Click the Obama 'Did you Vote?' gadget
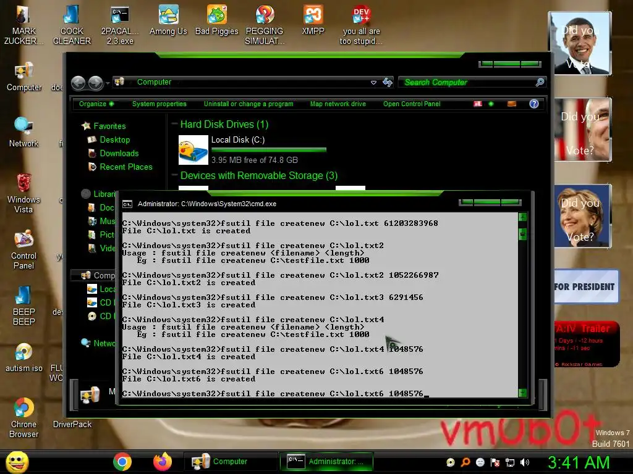633x474 pixels. point(580,43)
